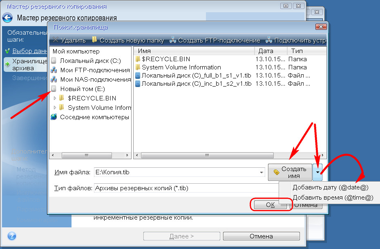380x249 pixels.
Task: Open System Volume Information folder in list
Action: tap(181, 67)
